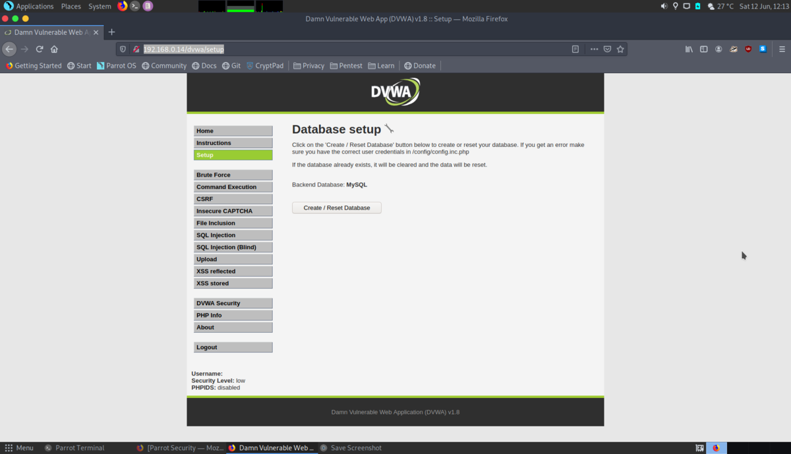The width and height of the screenshot is (791, 454).
Task: Click the battery status tray icon
Action: [697, 6]
